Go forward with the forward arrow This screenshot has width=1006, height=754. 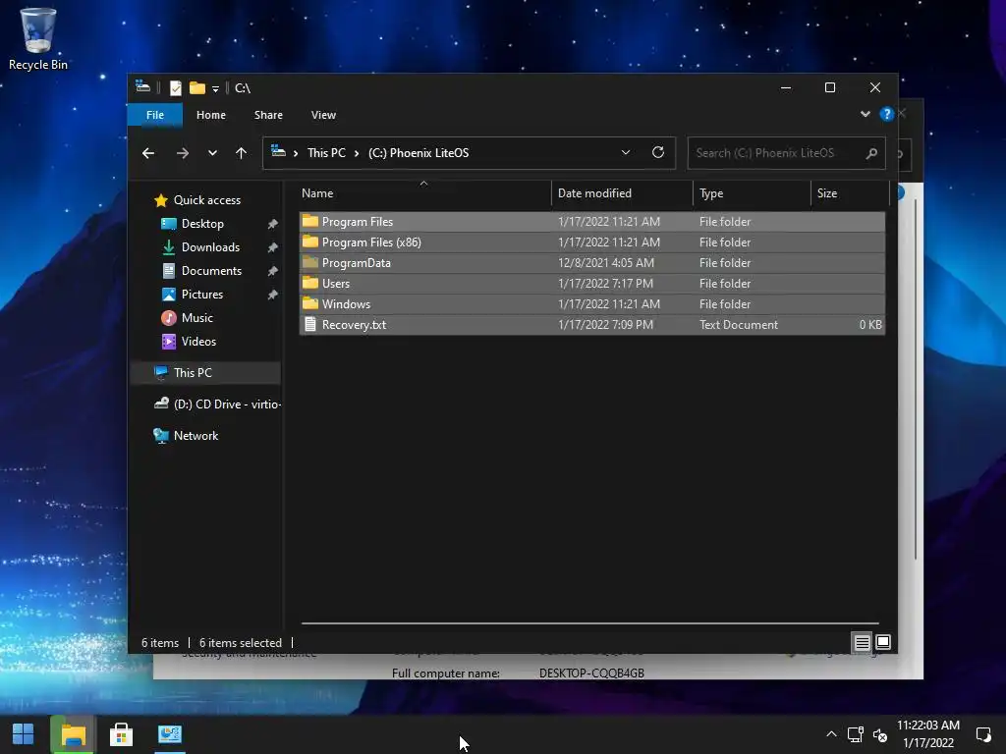[182, 152]
